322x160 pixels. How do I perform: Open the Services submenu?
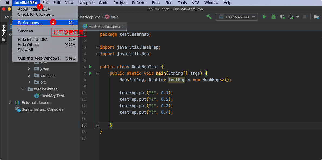point(45,31)
